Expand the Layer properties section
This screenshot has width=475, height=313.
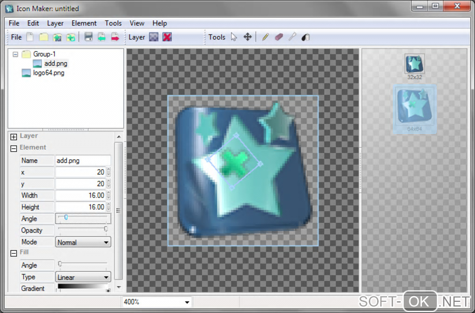[x=14, y=137]
